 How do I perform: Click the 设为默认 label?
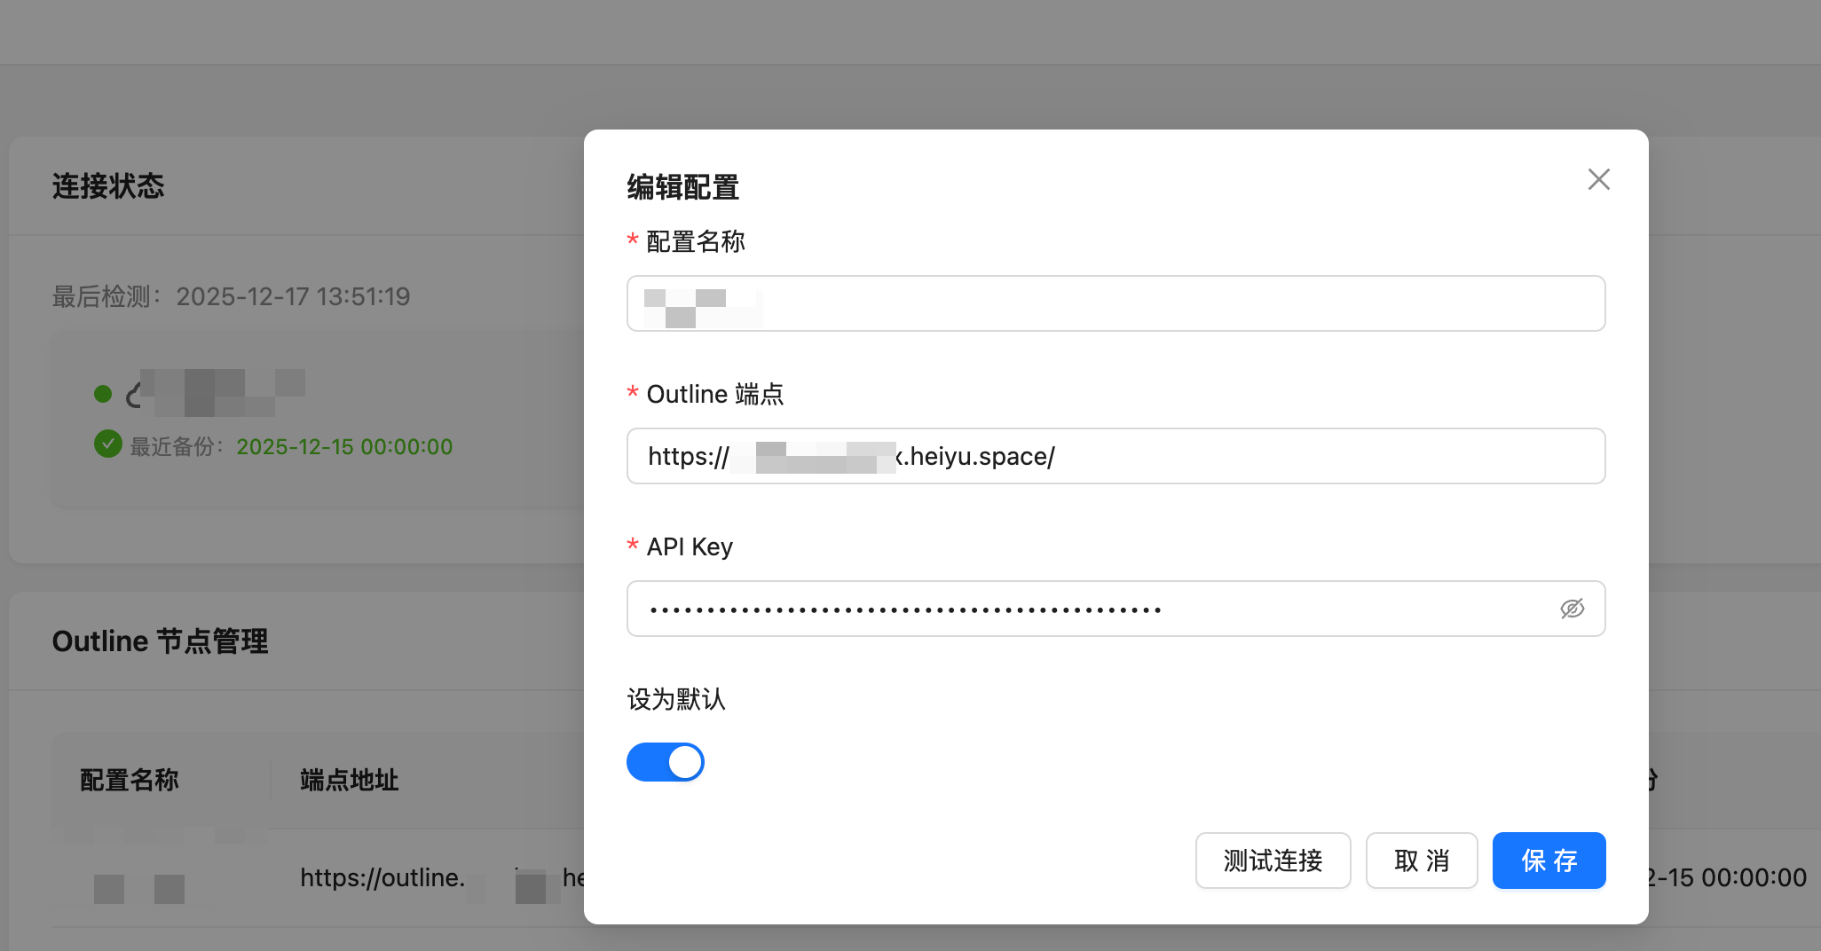tap(676, 699)
